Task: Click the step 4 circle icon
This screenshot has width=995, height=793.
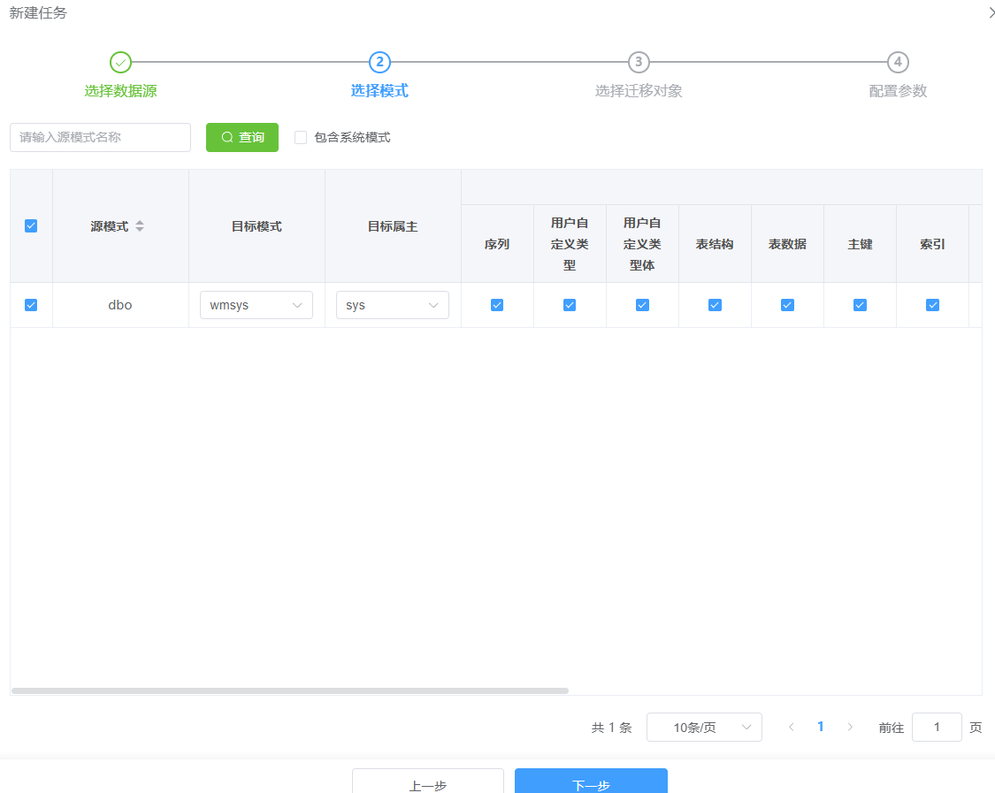Action: pos(898,62)
